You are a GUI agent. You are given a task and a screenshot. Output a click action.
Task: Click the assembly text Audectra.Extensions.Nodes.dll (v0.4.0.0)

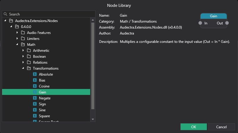(x=151, y=27)
